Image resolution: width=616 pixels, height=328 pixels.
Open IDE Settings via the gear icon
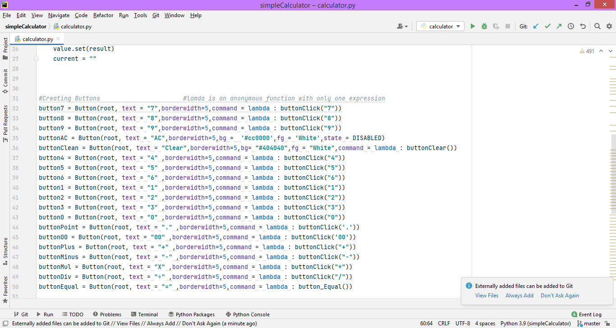(x=609, y=26)
